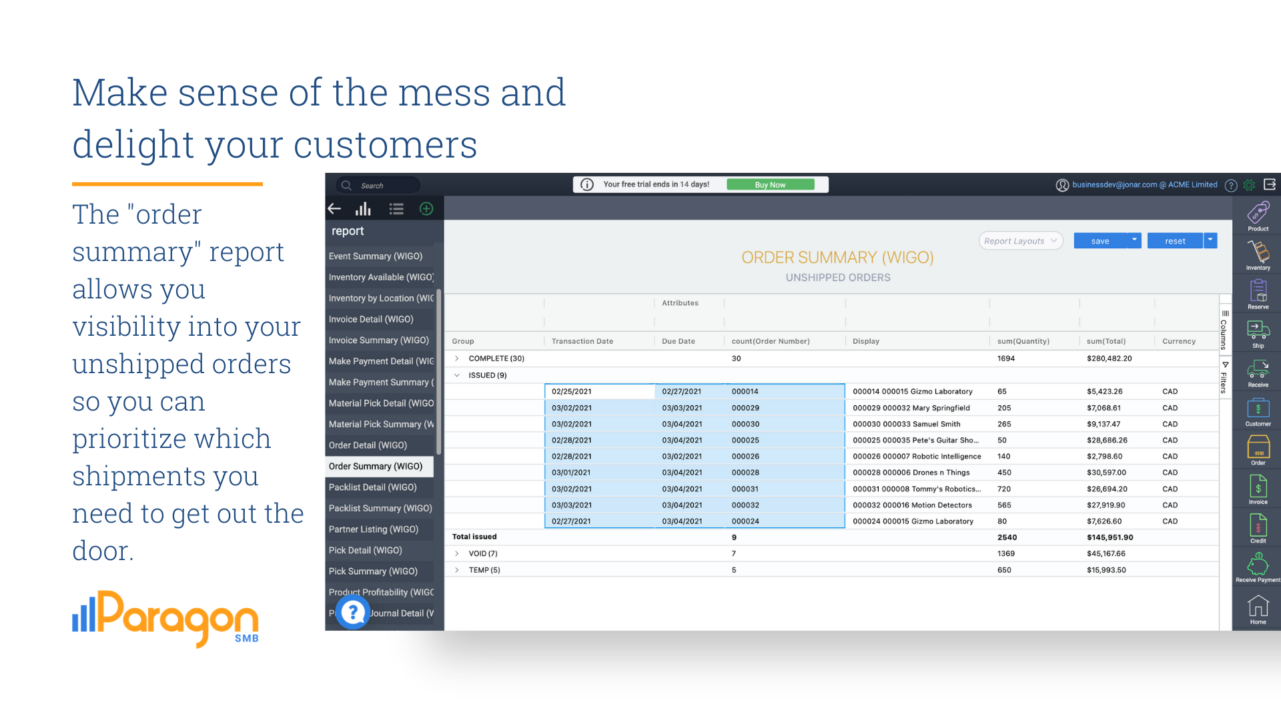Viewport: 1281px width, 721px height.
Task: Select Packlist Summary (WIGO) report
Action: [380, 509]
